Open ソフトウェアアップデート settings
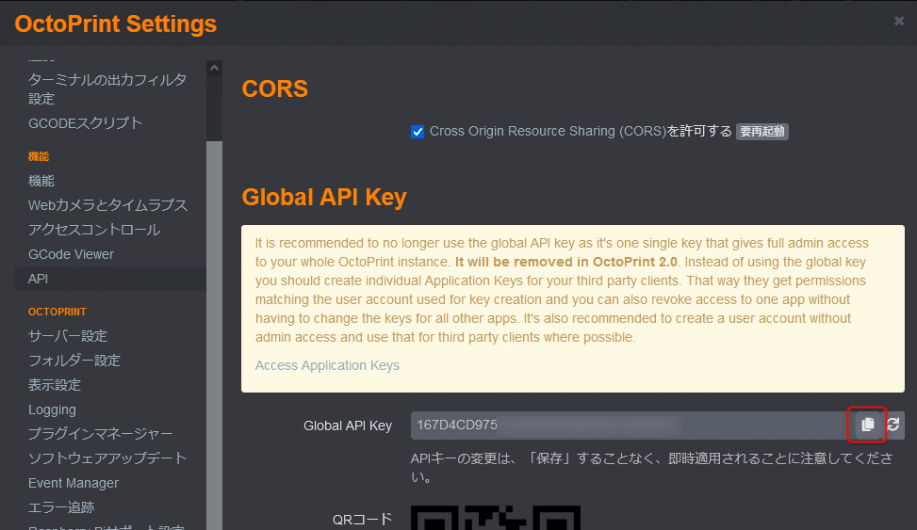 (107, 458)
